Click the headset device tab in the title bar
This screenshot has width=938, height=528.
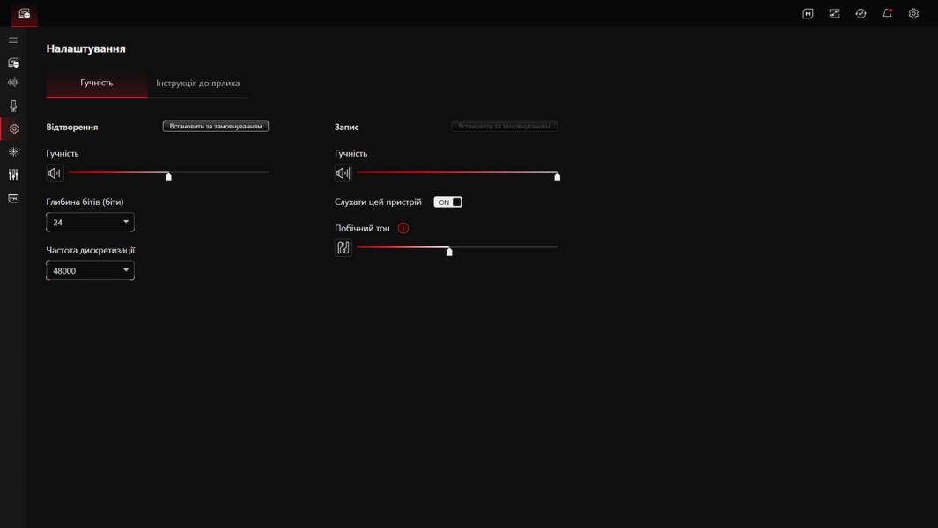[x=25, y=14]
